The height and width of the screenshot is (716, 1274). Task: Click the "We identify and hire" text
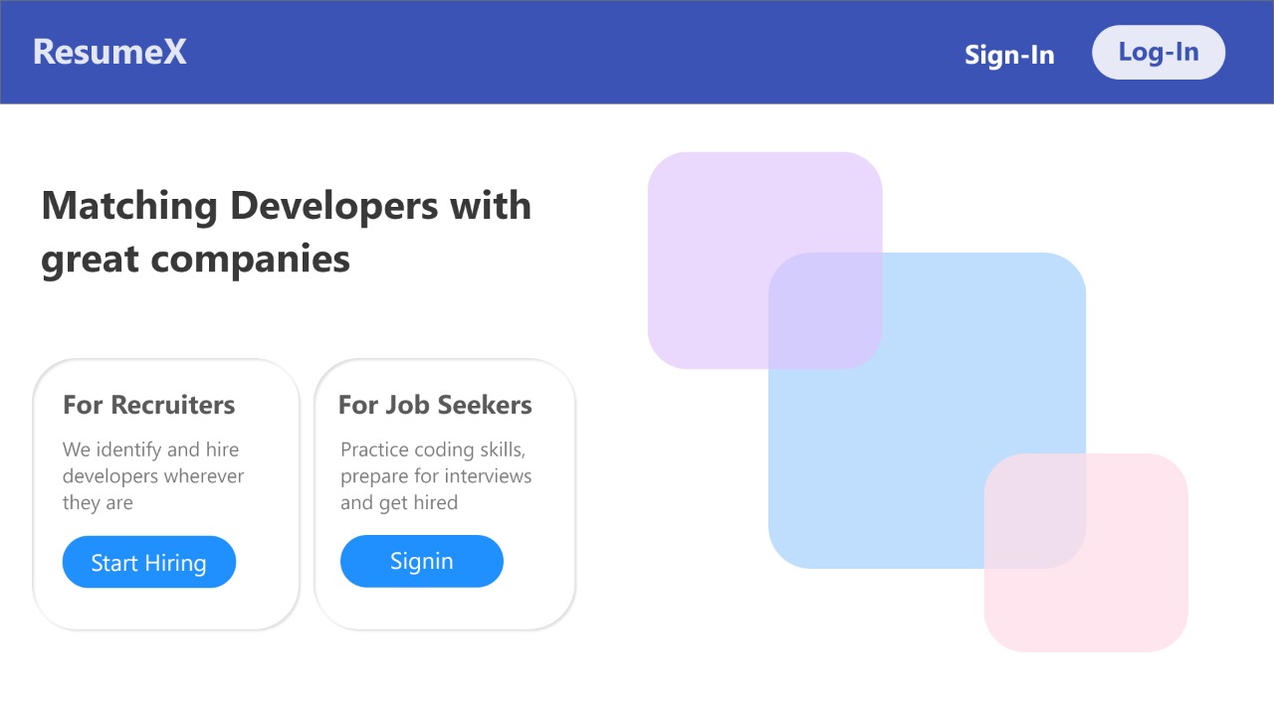150,449
